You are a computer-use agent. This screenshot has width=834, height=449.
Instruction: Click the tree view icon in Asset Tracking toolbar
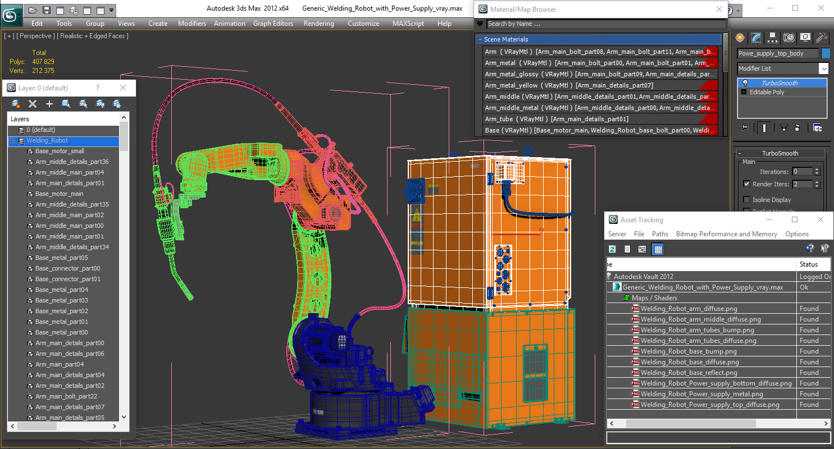tap(642, 249)
